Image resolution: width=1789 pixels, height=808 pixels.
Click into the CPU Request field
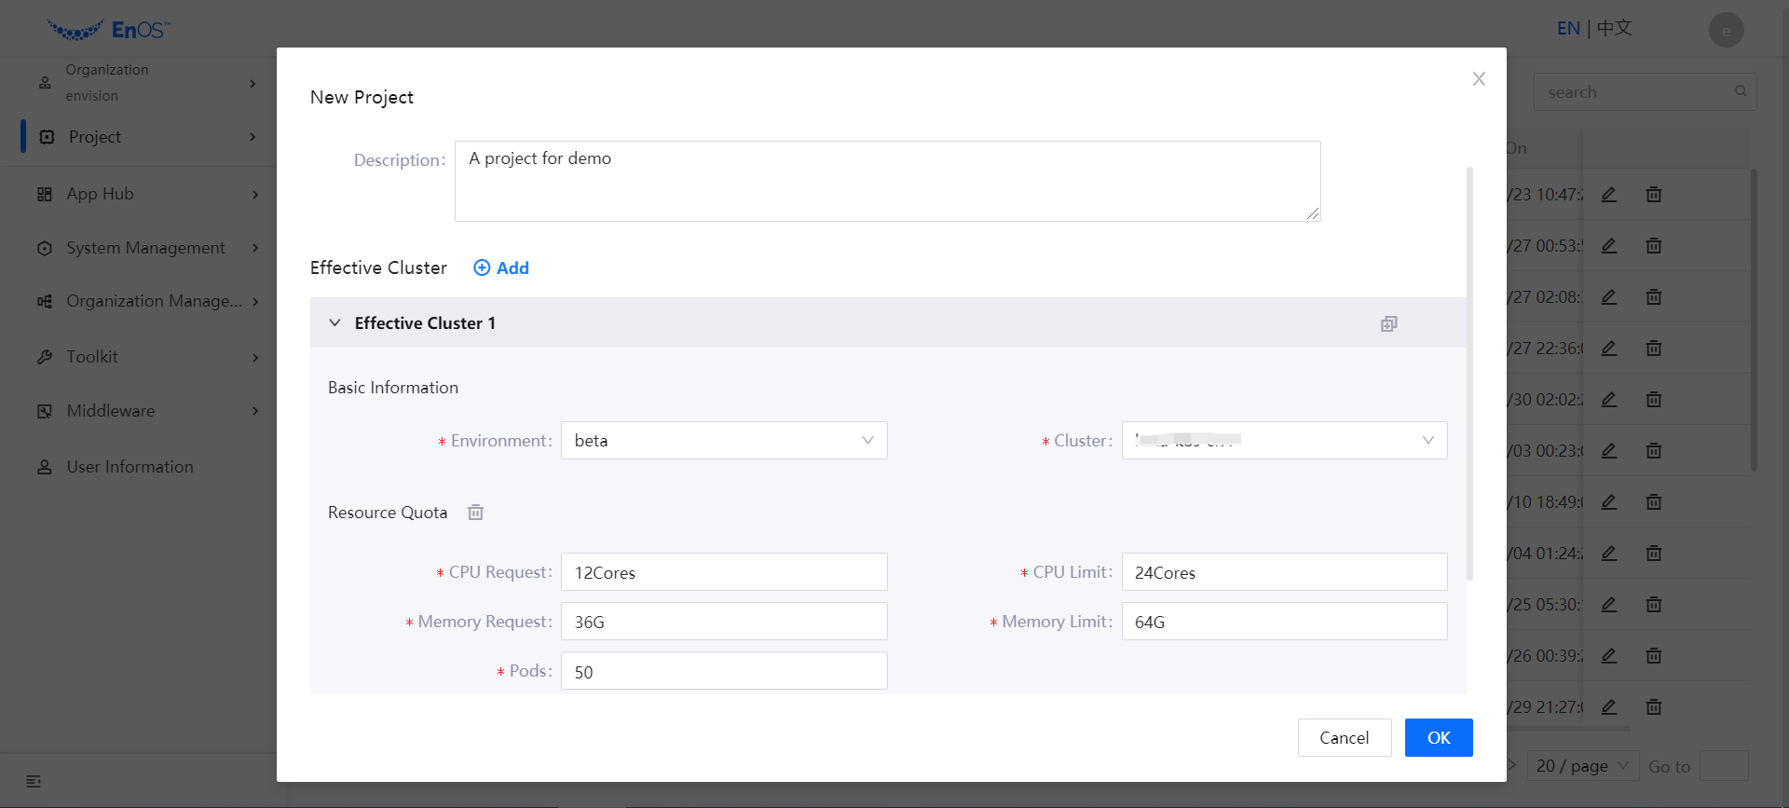(x=723, y=572)
